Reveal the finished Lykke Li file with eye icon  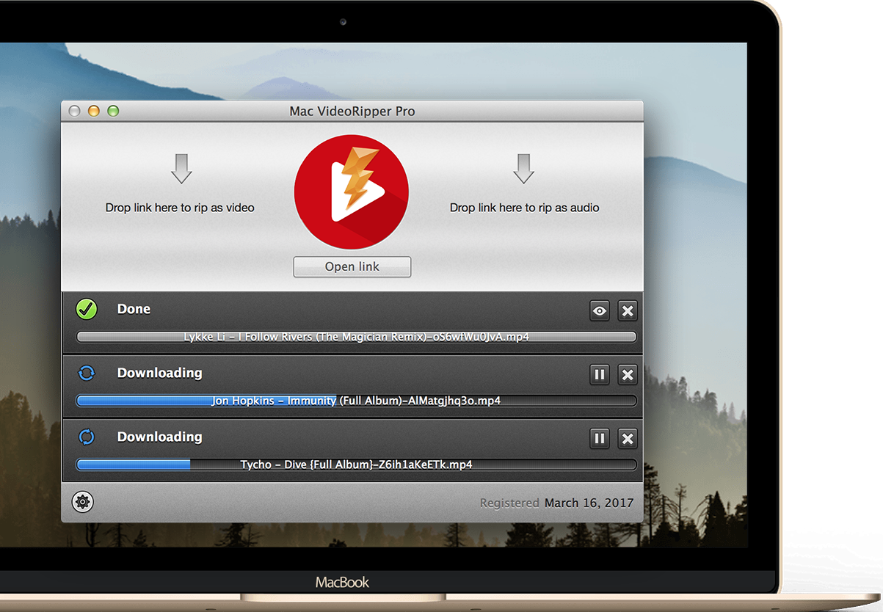pyautogui.click(x=600, y=311)
